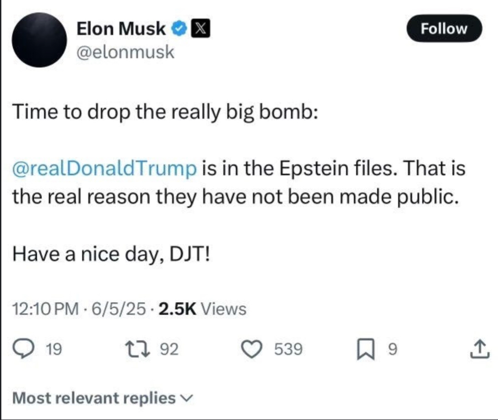498x420 pixels.
Task: Click the 19 replies count
Action: [55, 349]
